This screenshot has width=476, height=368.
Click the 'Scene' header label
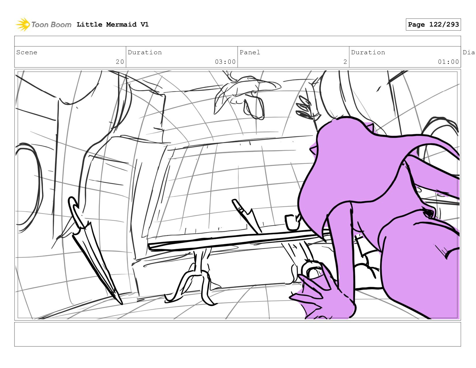click(x=27, y=52)
